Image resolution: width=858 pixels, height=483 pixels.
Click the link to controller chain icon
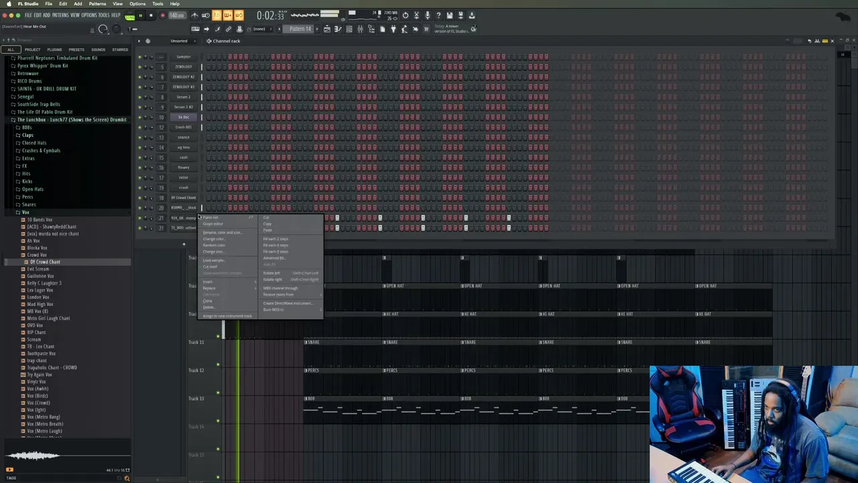point(229,29)
